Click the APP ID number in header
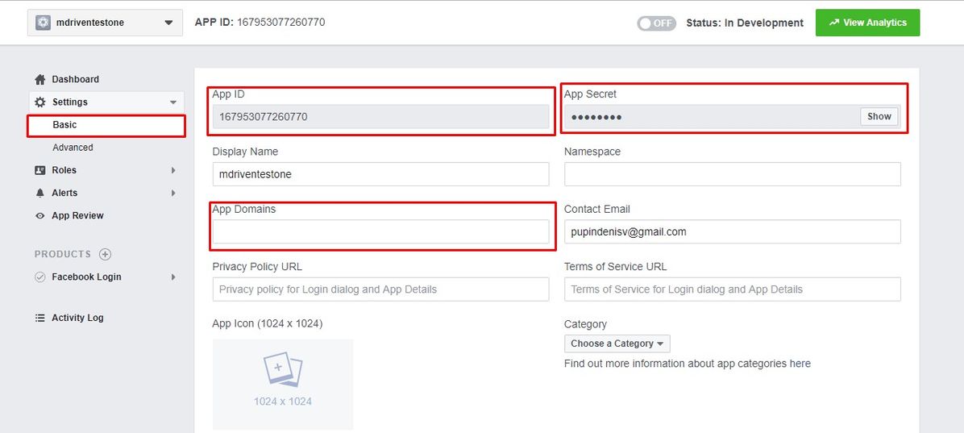964x433 pixels. pyautogui.click(x=281, y=22)
